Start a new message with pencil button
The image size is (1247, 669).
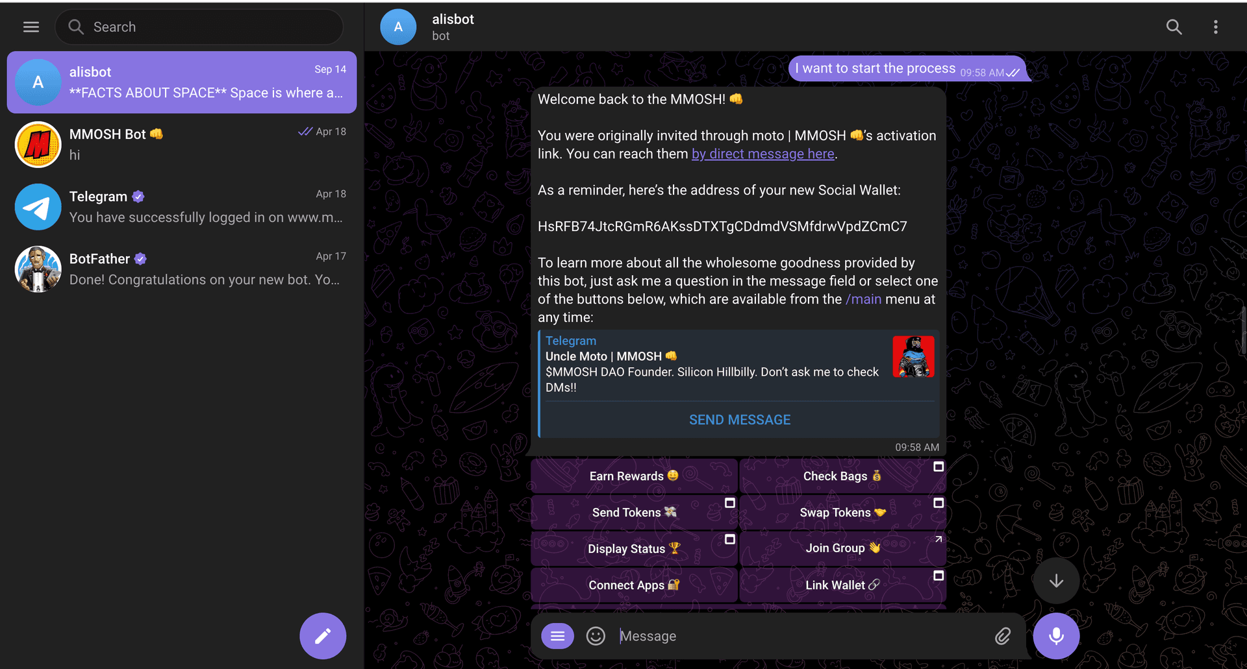[323, 636]
